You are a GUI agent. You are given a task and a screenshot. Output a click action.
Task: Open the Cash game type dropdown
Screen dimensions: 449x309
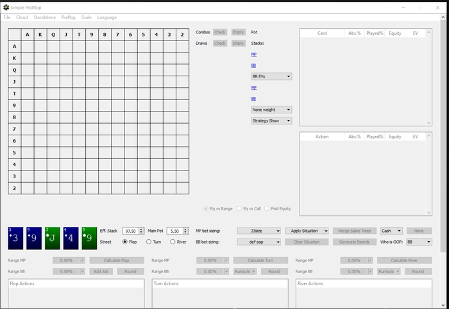pyautogui.click(x=391, y=231)
